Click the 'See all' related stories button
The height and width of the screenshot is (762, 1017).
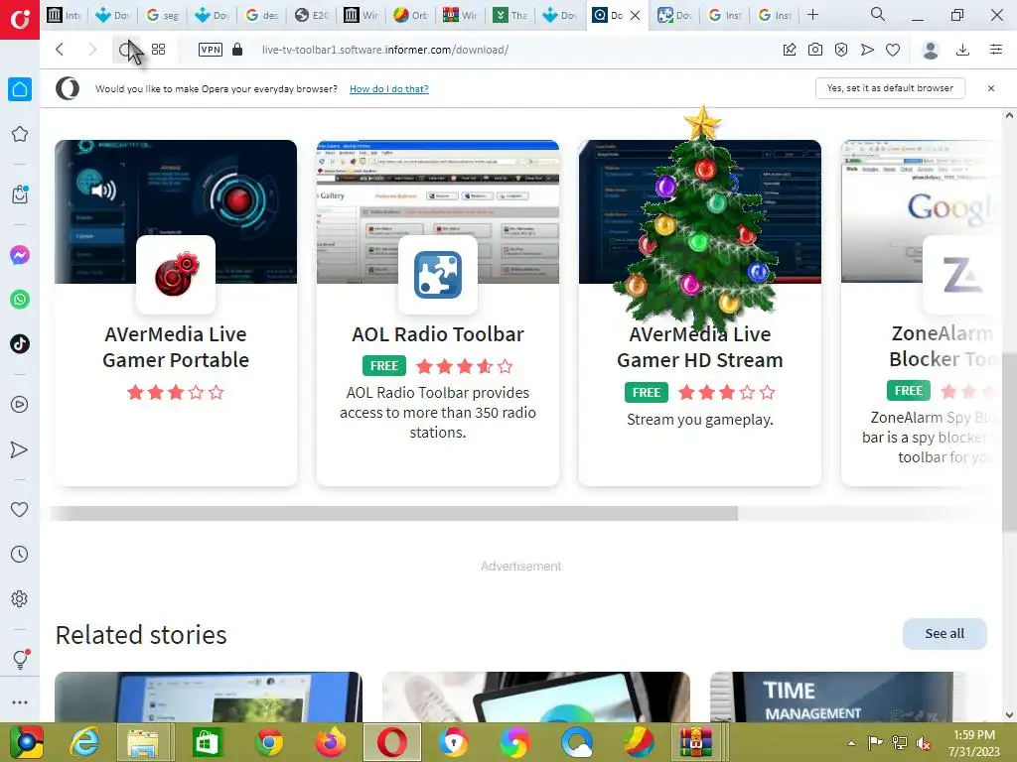[x=944, y=634]
